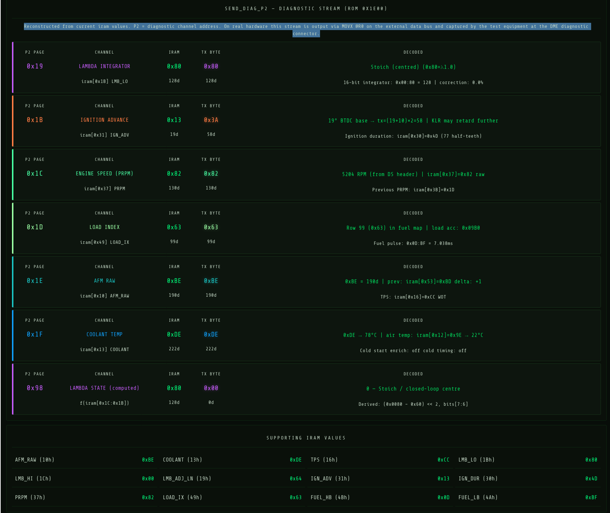Screen dimensions: 610x513
Task: Select P2 page value 0x1C
Action: [x=35, y=174]
